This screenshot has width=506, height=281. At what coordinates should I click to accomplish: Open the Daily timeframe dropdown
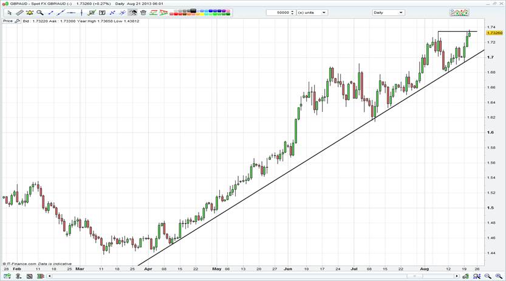[x=388, y=12]
